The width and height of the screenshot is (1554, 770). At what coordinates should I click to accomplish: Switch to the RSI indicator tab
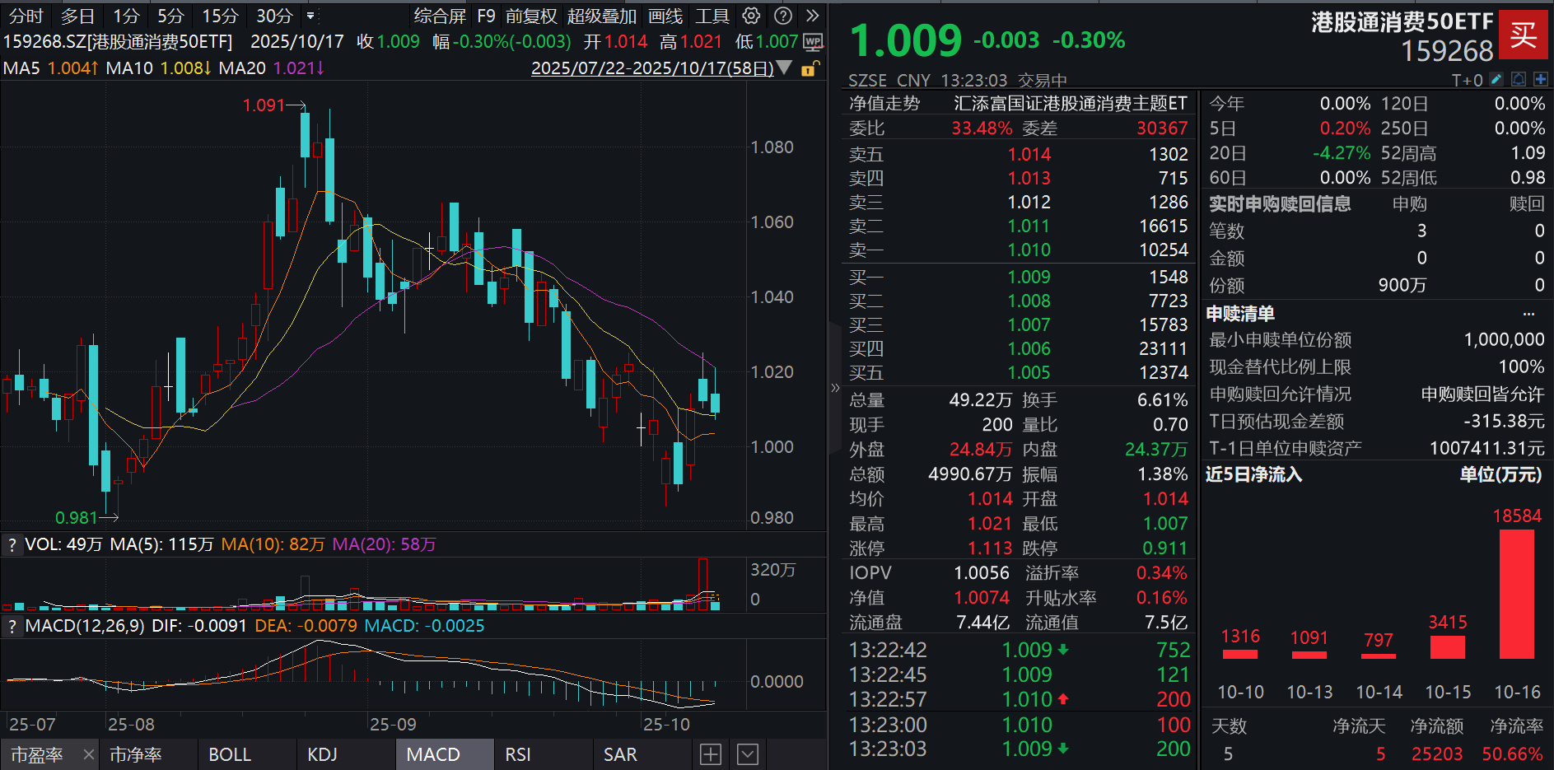(518, 754)
